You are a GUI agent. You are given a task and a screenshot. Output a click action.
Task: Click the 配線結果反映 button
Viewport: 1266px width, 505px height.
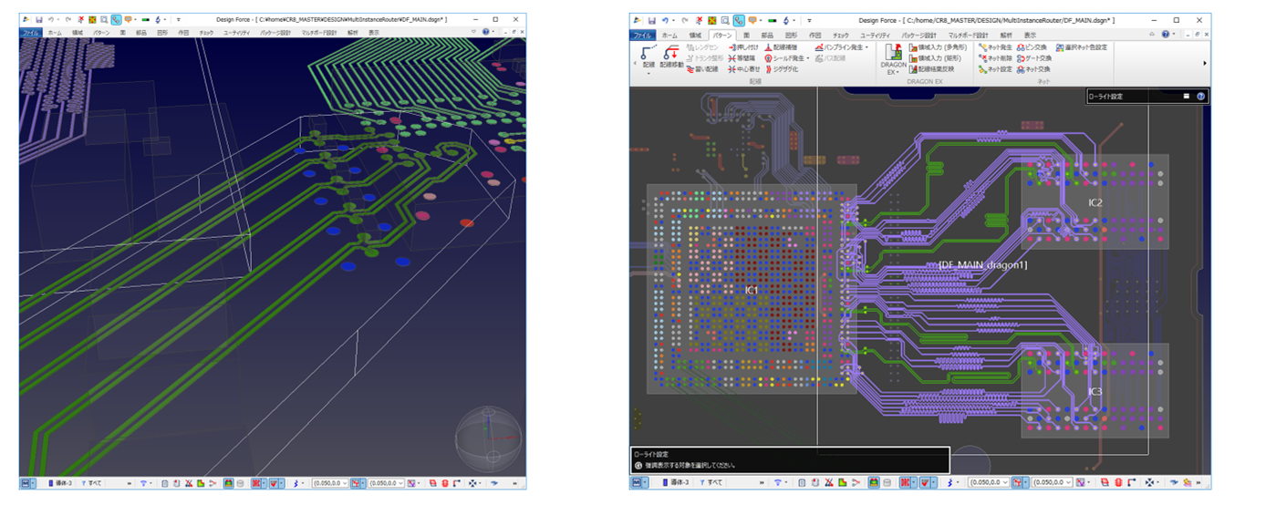930,69
